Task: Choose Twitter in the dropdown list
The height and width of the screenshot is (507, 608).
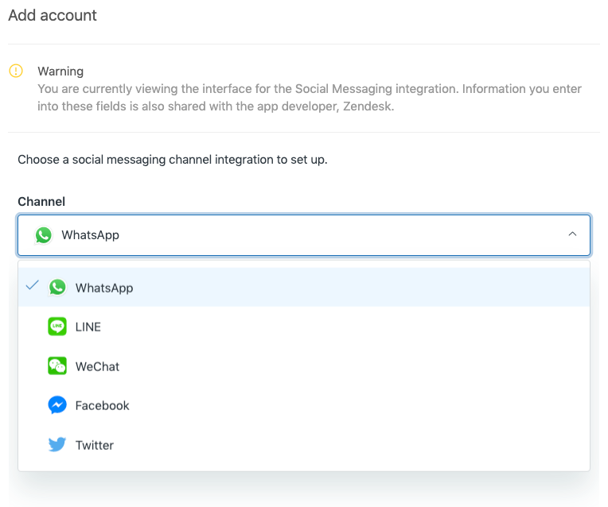Action: coord(95,445)
